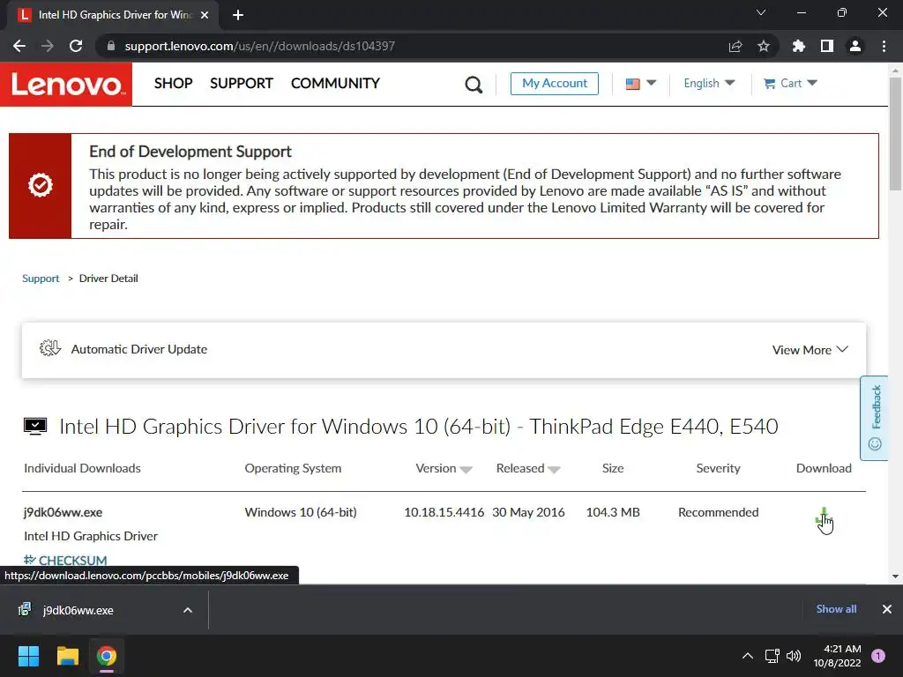Viewport: 903px width, 677px height.
Task: Close the Intel HD Graphics Driver tab
Action: click(205, 15)
